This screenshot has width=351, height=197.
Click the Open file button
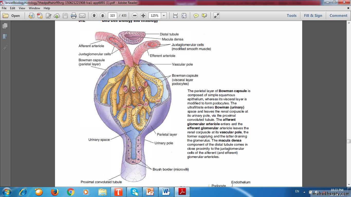pos(12,16)
